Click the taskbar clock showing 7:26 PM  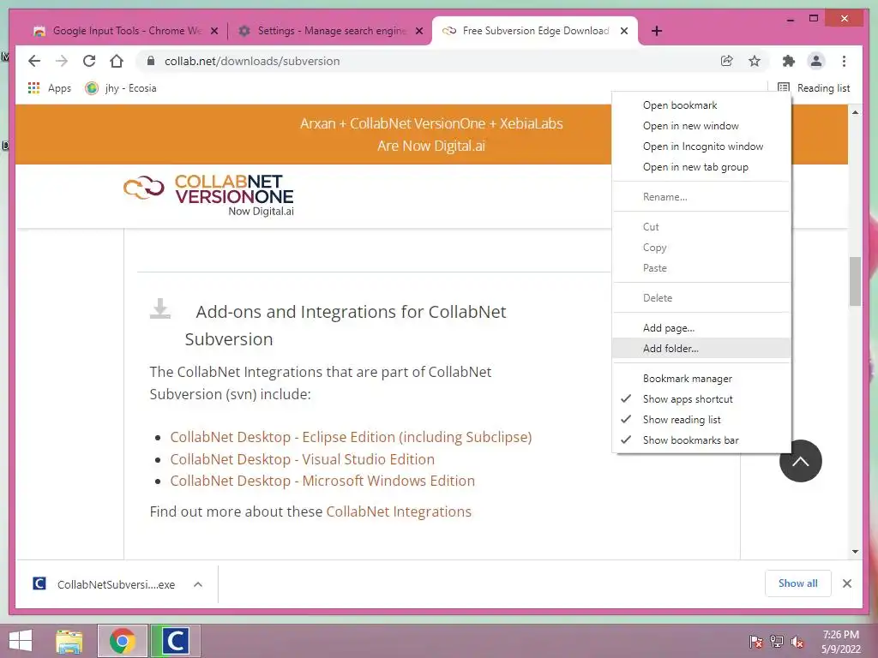(x=840, y=641)
